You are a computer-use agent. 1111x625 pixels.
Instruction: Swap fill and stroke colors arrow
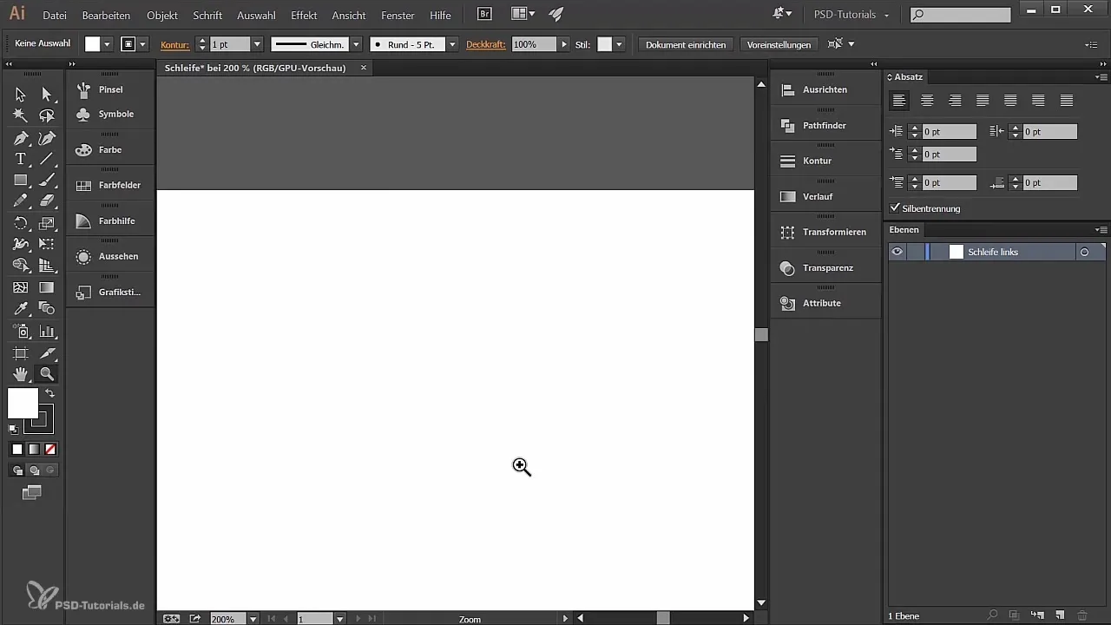[50, 394]
